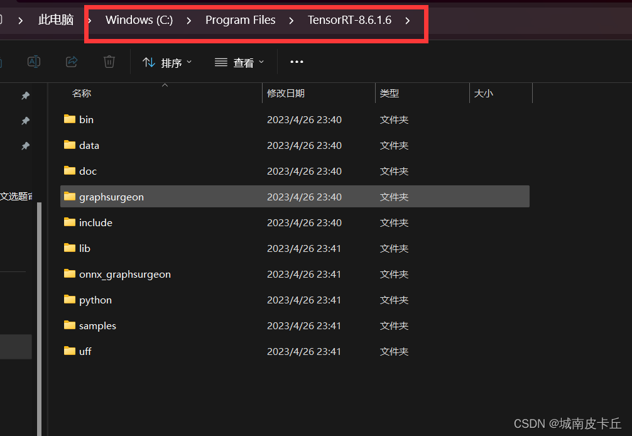Select the include folder icon

tap(70, 222)
